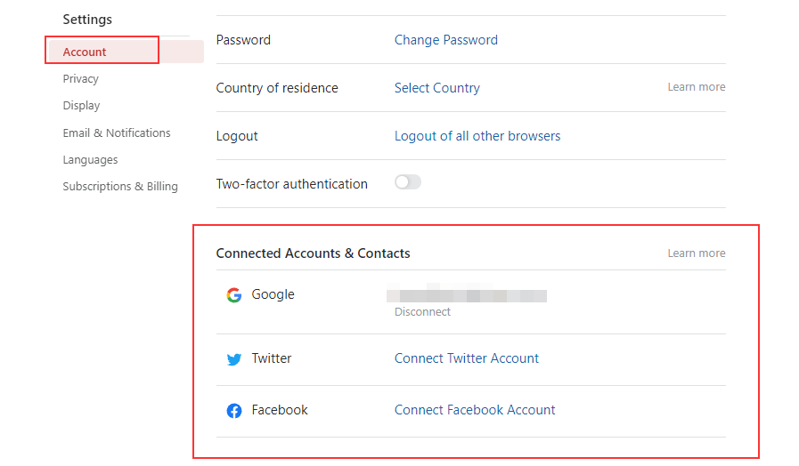
Task: Disconnect the Google account
Action: point(423,312)
